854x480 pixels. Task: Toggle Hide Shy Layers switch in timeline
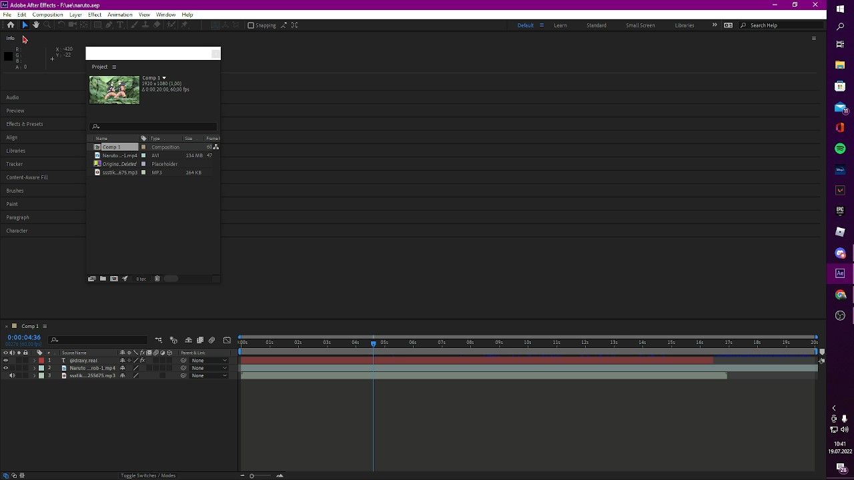pos(188,341)
